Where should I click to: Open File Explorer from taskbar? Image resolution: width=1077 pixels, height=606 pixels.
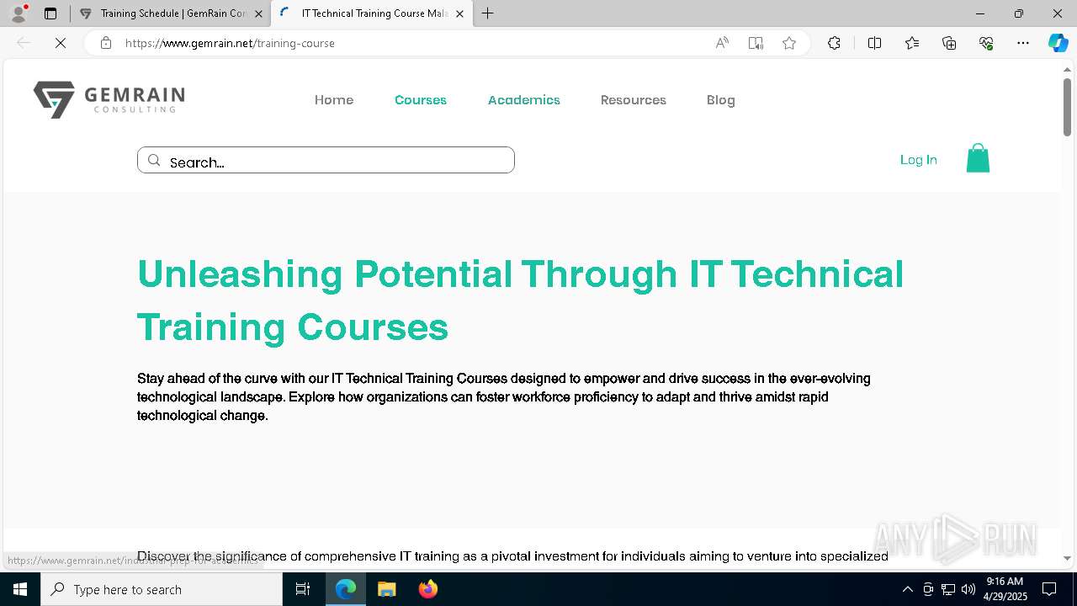pyautogui.click(x=386, y=589)
